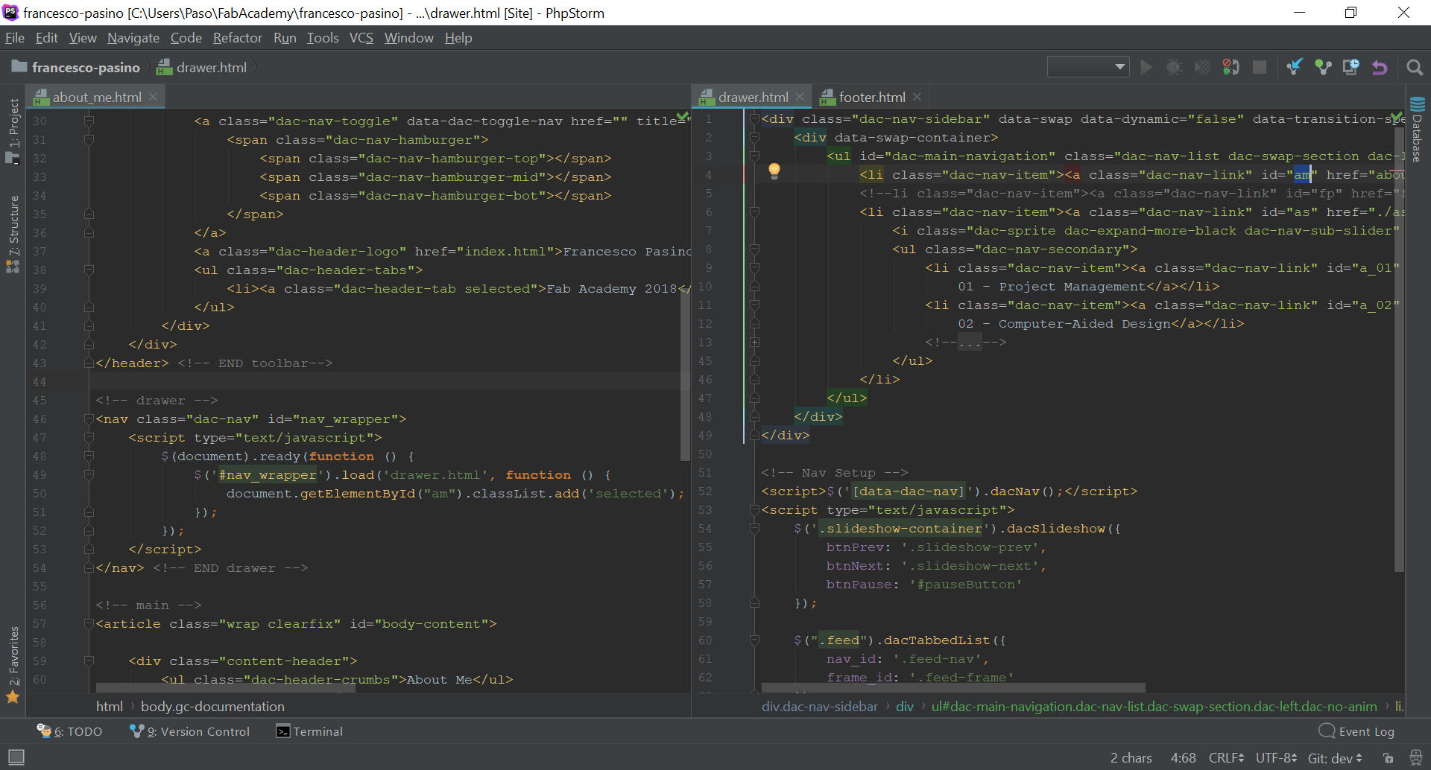Switch to the footer.html tab
Viewport: 1431px width, 770px height.
tap(871, 97)
